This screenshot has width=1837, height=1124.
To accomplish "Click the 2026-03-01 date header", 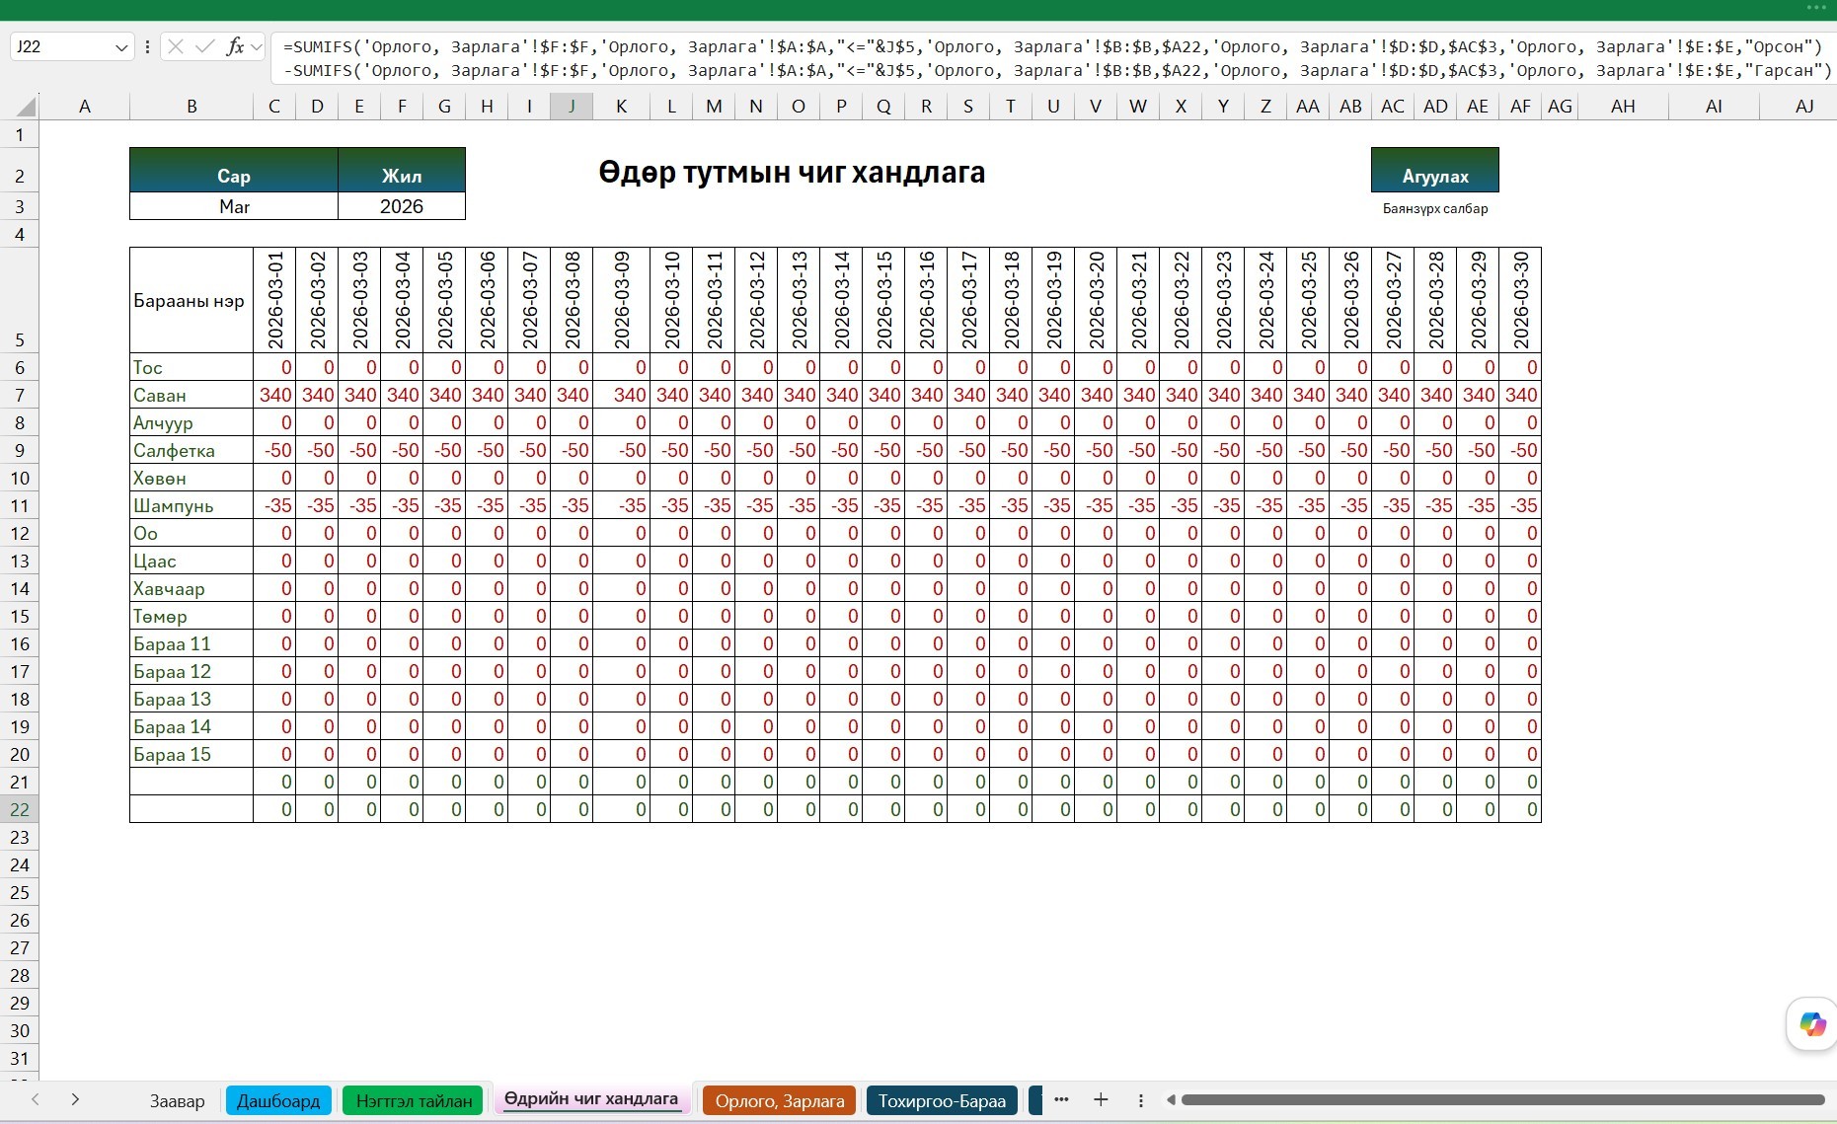I will point(274,300).
